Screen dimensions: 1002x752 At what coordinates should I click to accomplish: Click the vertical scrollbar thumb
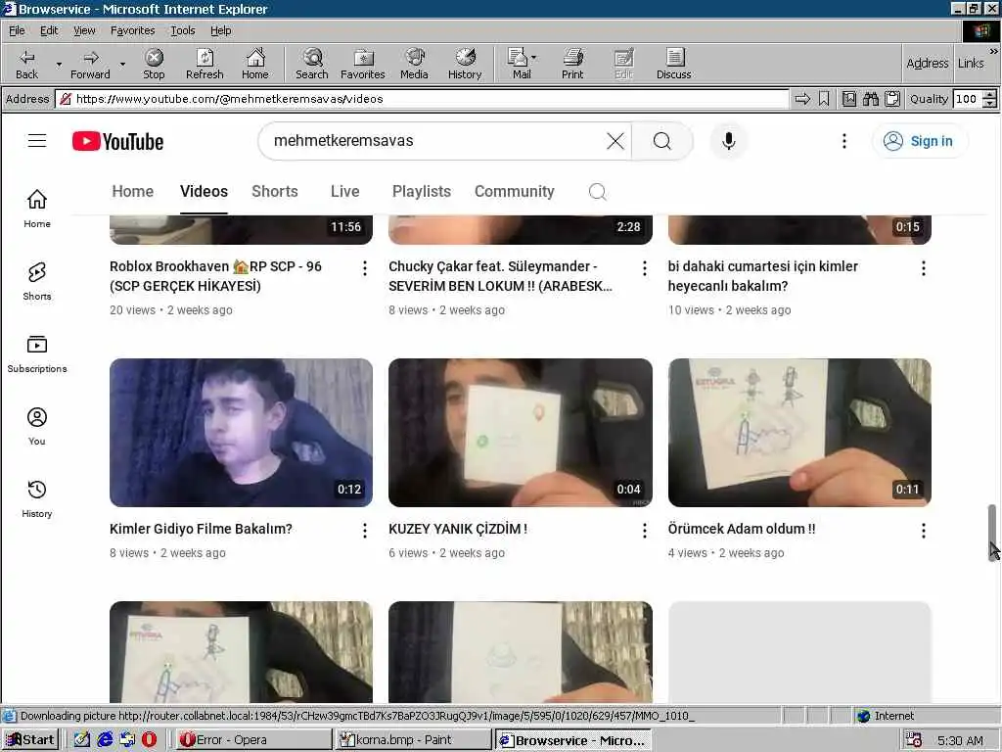(992, 532)
